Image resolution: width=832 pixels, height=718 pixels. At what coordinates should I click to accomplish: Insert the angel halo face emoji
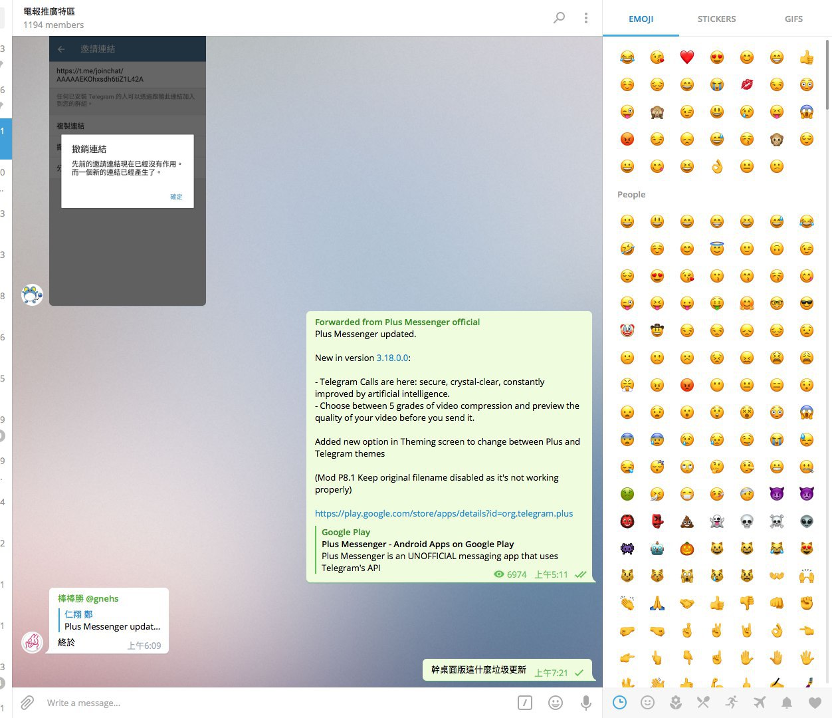point(717,249)
